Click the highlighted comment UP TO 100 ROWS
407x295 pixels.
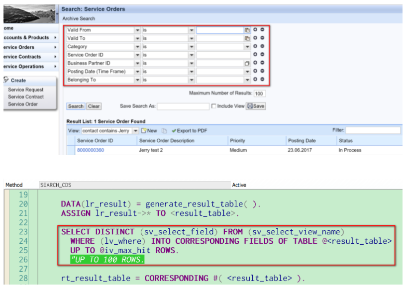(107, 260)
